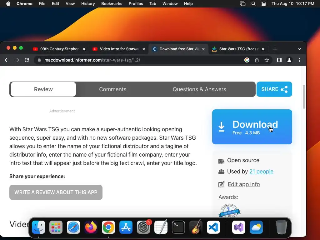Open the cloud weather app in Dock
This screenshot has width=320, height=240.
pos(256,227)
